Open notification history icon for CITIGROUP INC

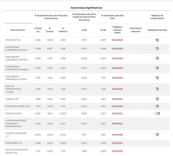point(157,40)
